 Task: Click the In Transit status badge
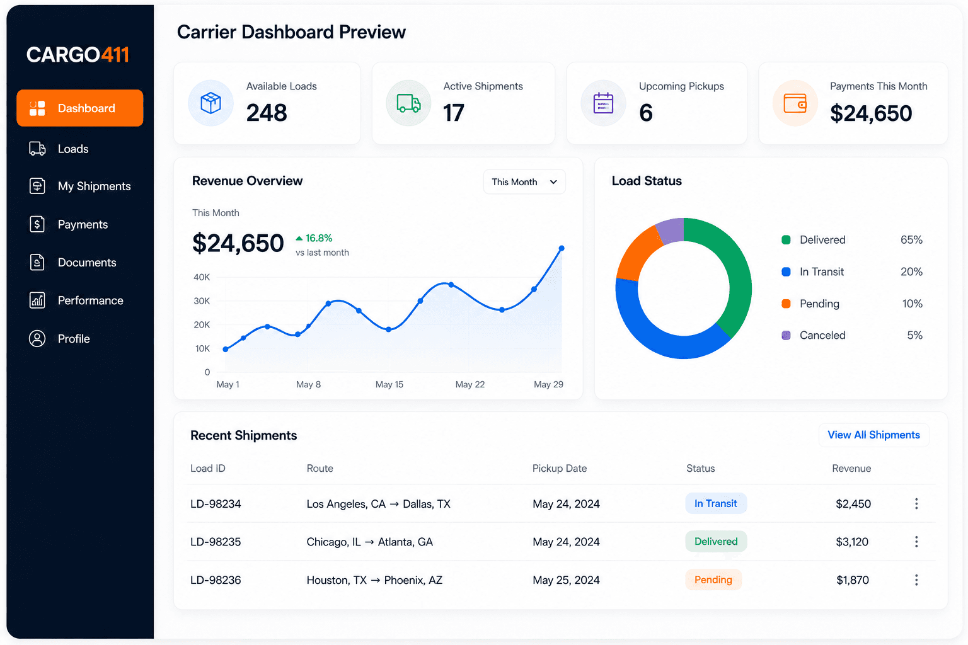716,503
